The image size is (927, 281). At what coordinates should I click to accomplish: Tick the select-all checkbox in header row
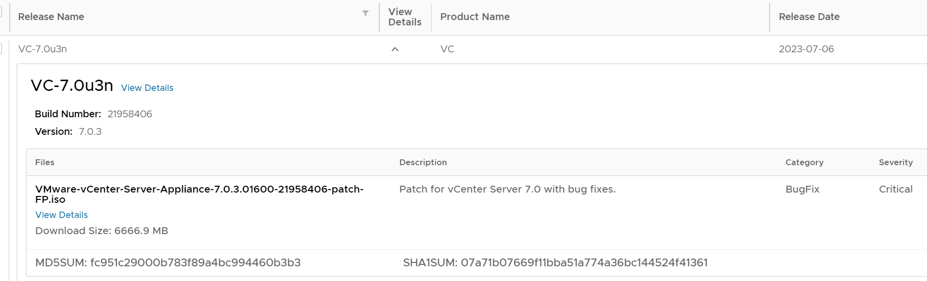[x=0, y=11]
